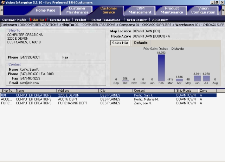Sort by Address column header
Image resolution: width=225 pixels, height=162 pixels.
[x=77, y=91]
